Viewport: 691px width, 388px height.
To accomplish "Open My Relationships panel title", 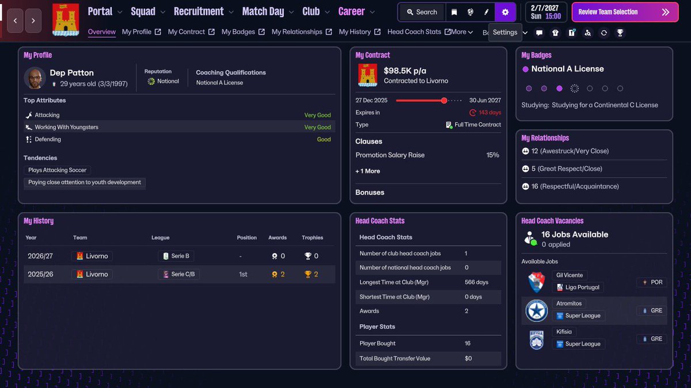I will [545, 138].
